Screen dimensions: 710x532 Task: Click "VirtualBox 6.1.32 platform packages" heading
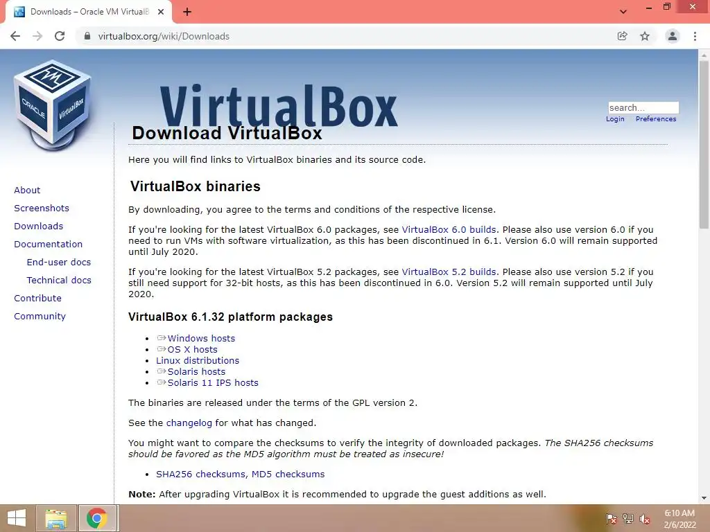point(230,317)
